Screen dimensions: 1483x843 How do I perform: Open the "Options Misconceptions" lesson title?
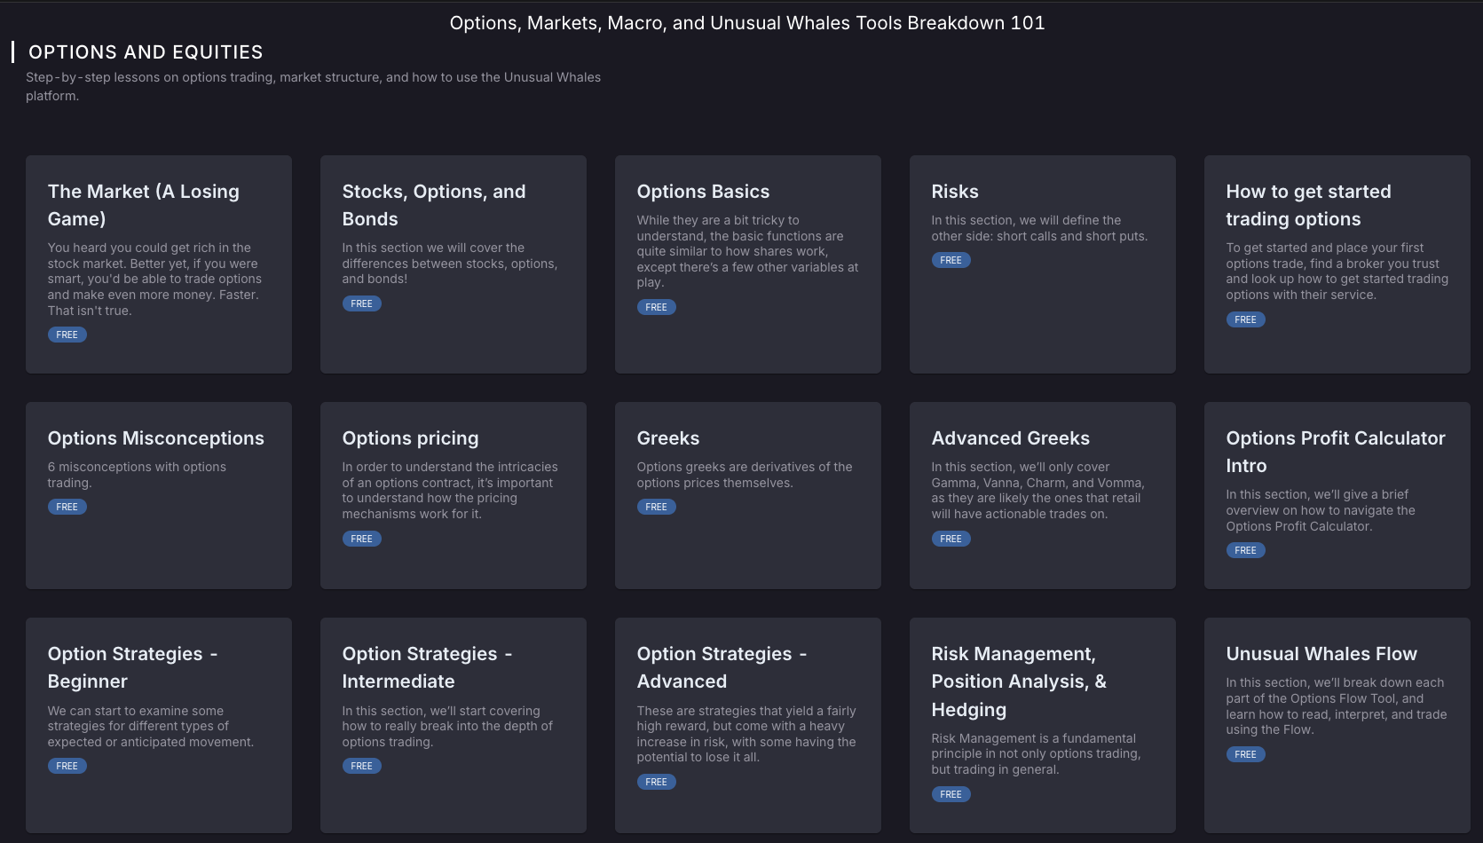156,438
